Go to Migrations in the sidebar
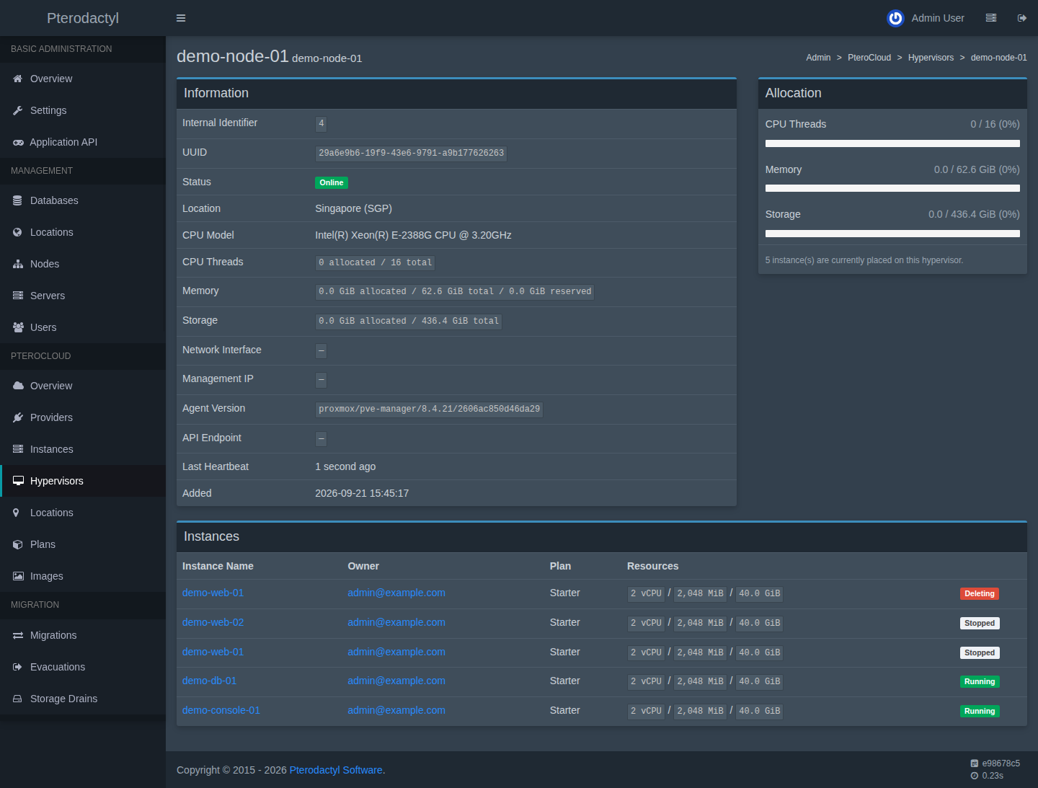1038x788 pixels. pyautogui.click(x=83, y=635)
